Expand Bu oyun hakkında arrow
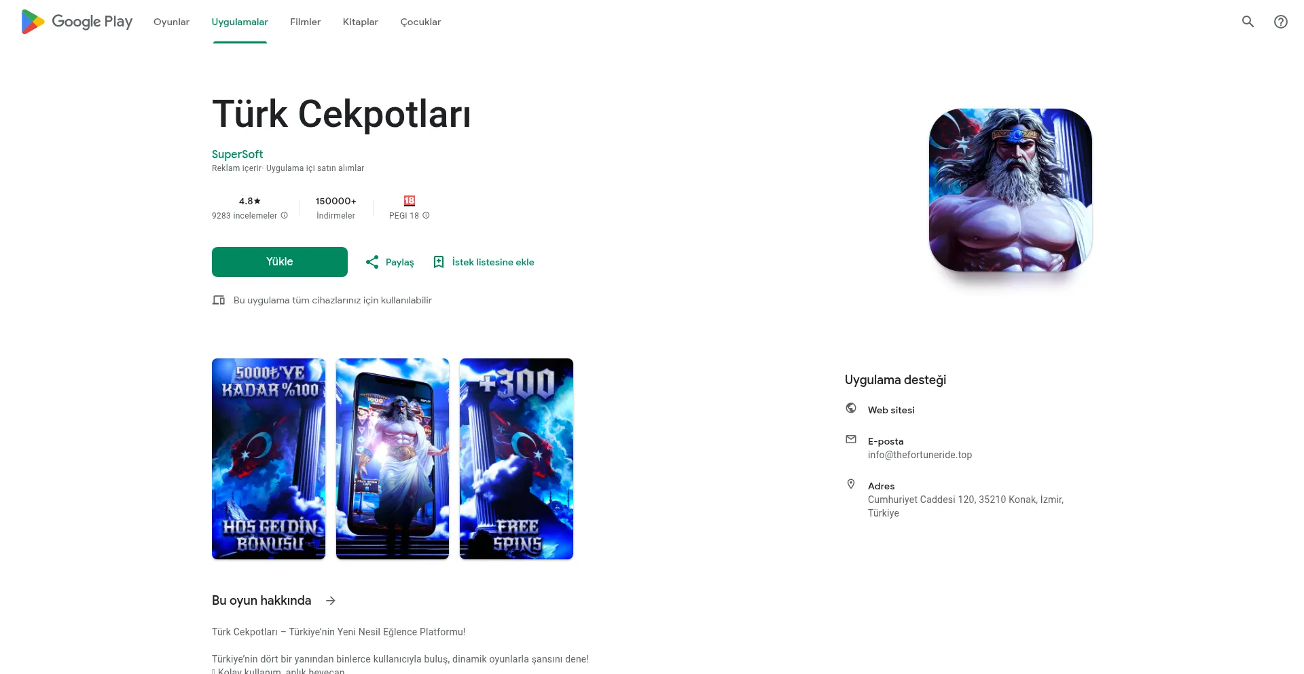This screenshot has height=674, width=1304. click(331, 601)
